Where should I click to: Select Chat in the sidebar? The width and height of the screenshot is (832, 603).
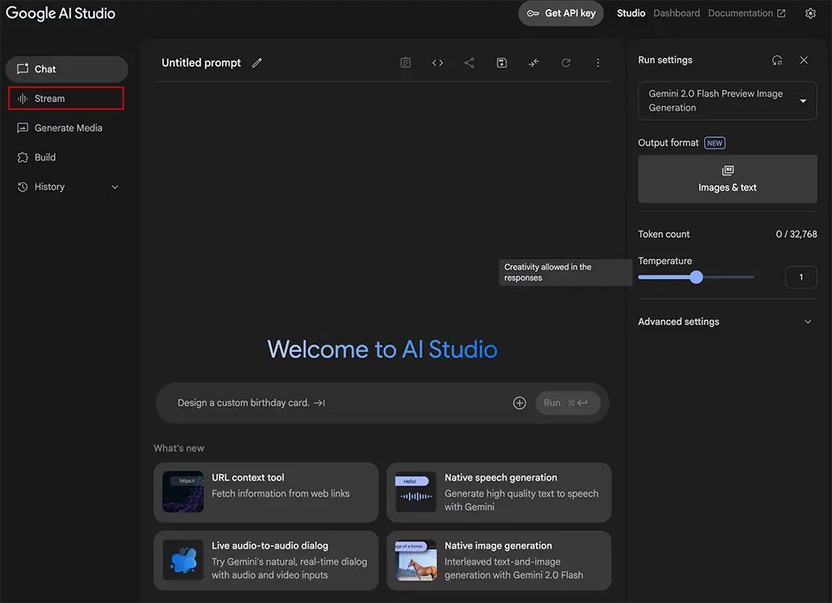tap(67, 69)
